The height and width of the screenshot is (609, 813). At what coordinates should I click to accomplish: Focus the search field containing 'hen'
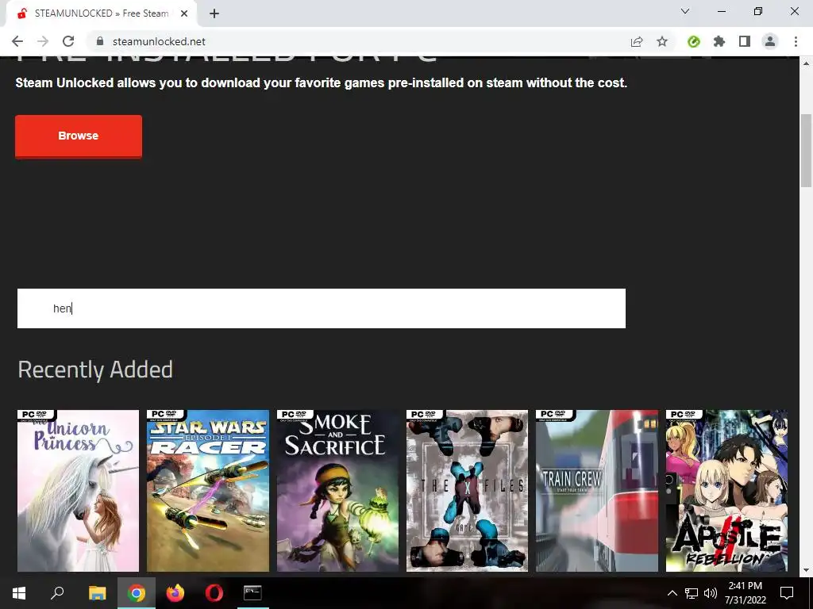322,308
